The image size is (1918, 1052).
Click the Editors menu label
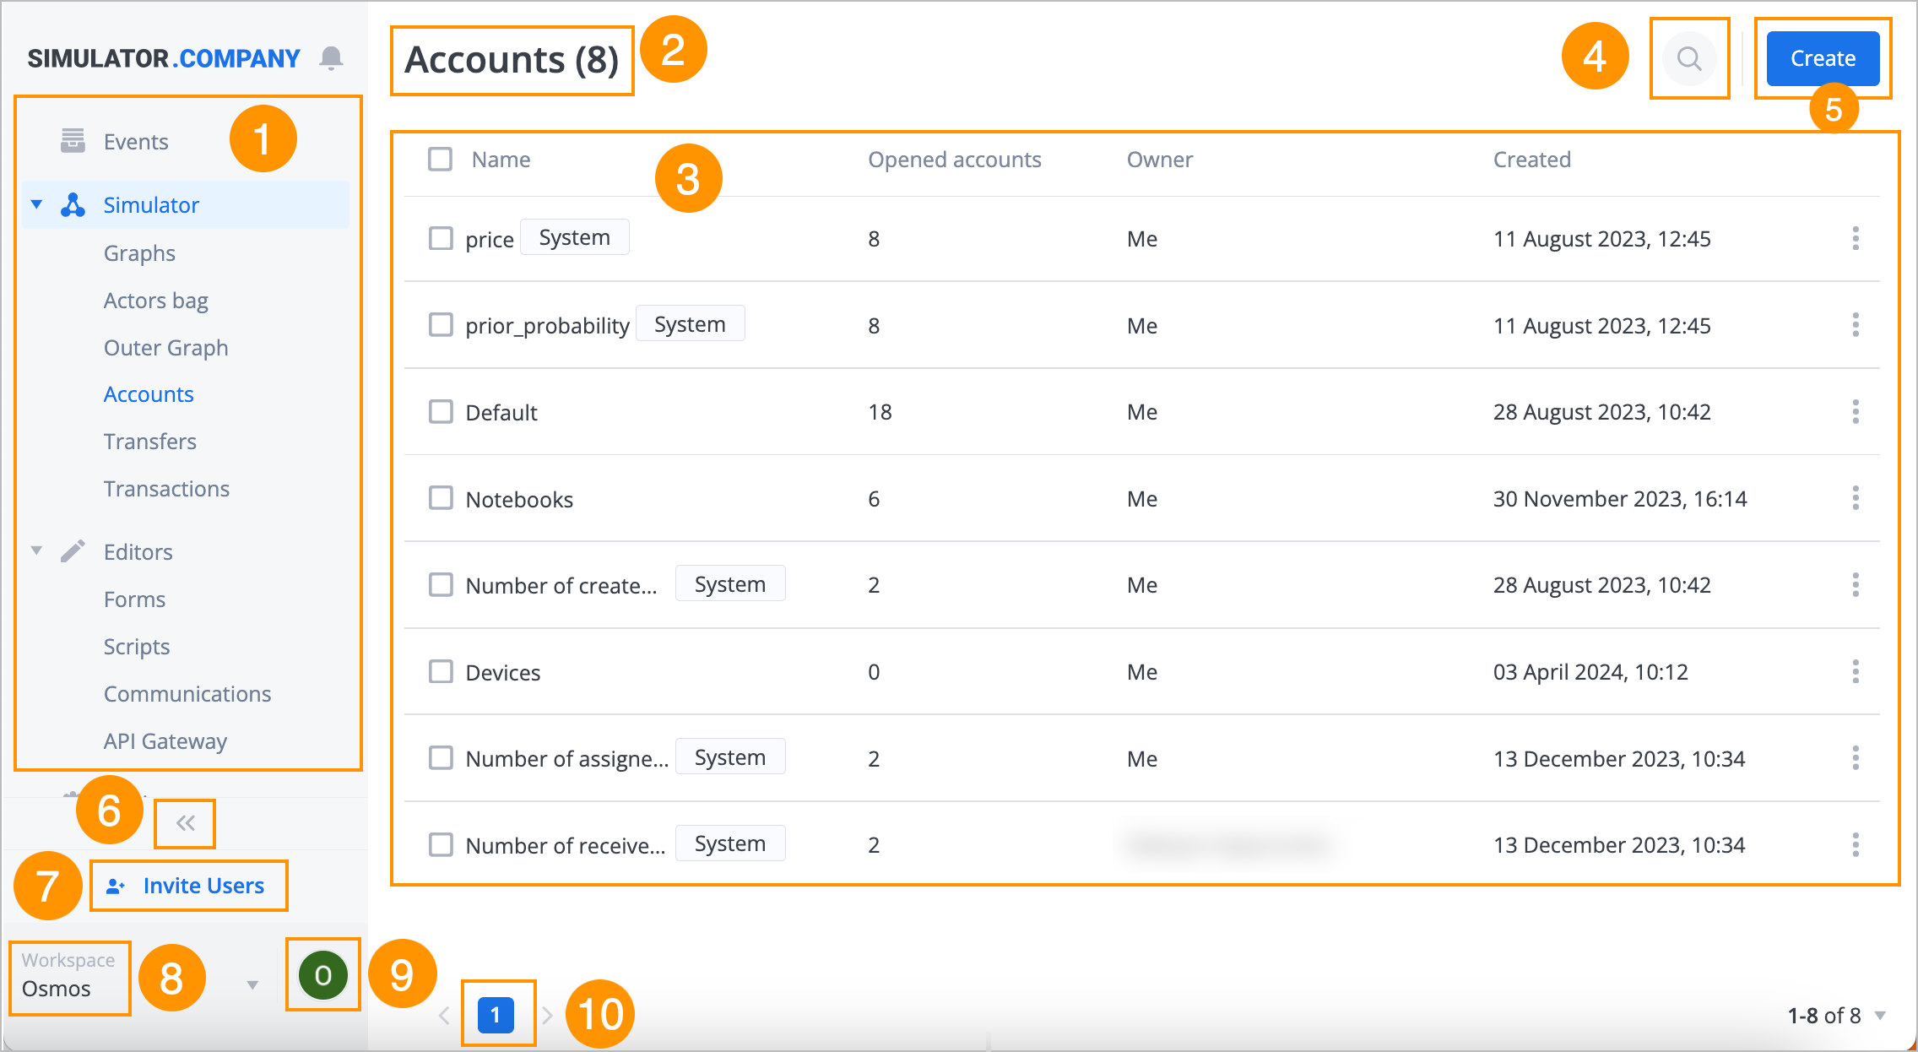click(x=138, y=552)
